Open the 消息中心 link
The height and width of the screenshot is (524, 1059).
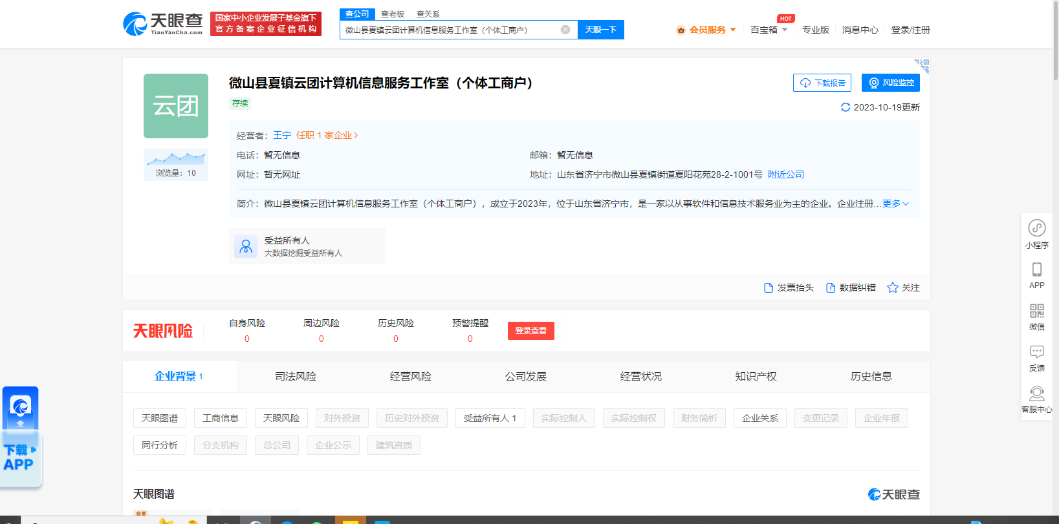[860, 30]
